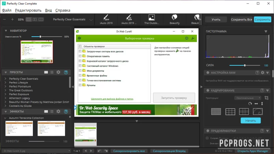Screen dimensions: 274x154
Task: Select the golden spiral crop overlay
Action: coord(258,112)
